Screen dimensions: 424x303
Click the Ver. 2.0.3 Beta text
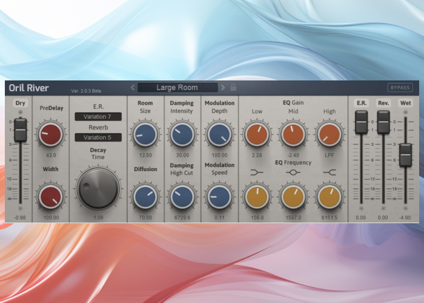tap(86, 91)
